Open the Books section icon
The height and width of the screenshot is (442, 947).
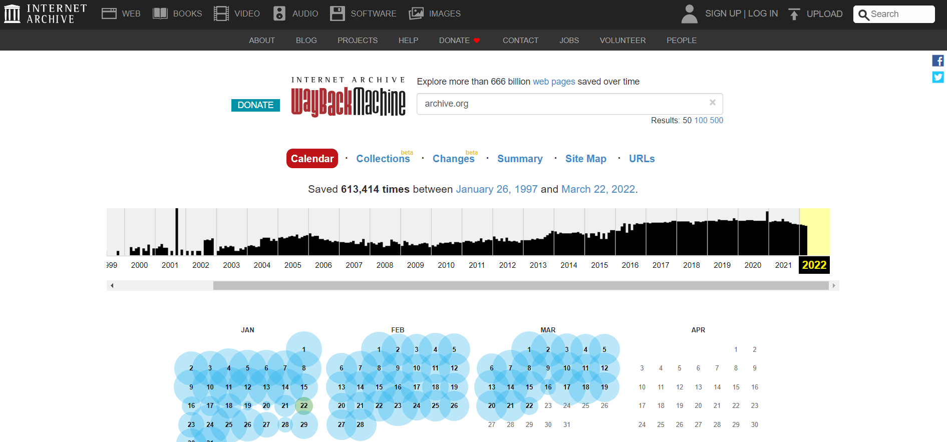click(160, 14)
